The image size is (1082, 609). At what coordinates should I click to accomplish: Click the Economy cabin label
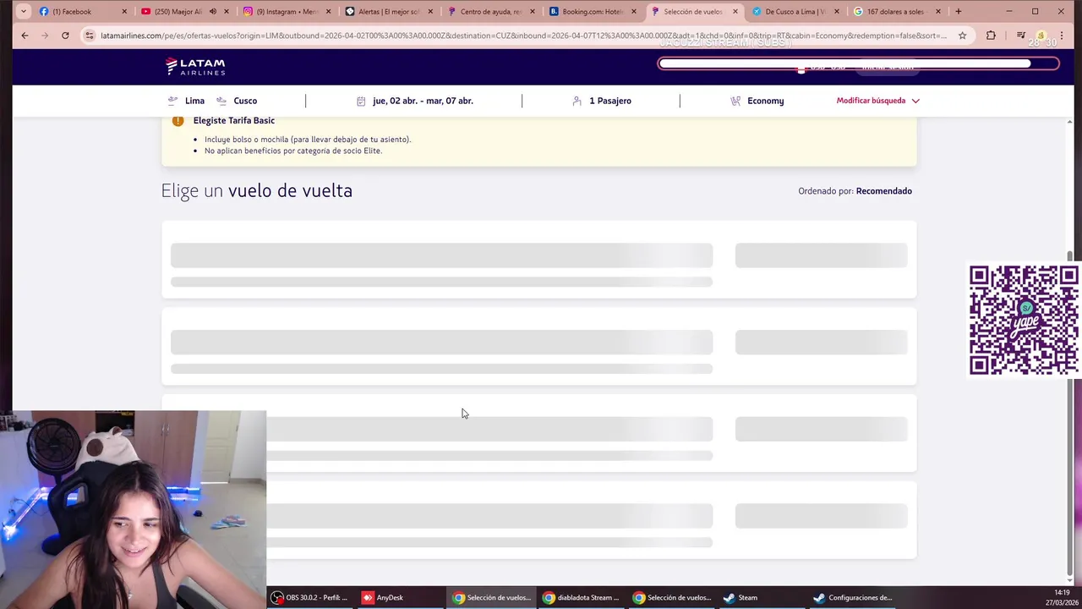766,101
